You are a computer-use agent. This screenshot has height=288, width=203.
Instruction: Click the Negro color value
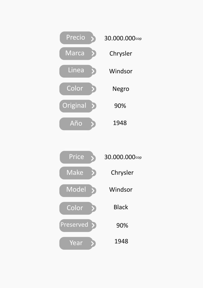coord(121,89)
